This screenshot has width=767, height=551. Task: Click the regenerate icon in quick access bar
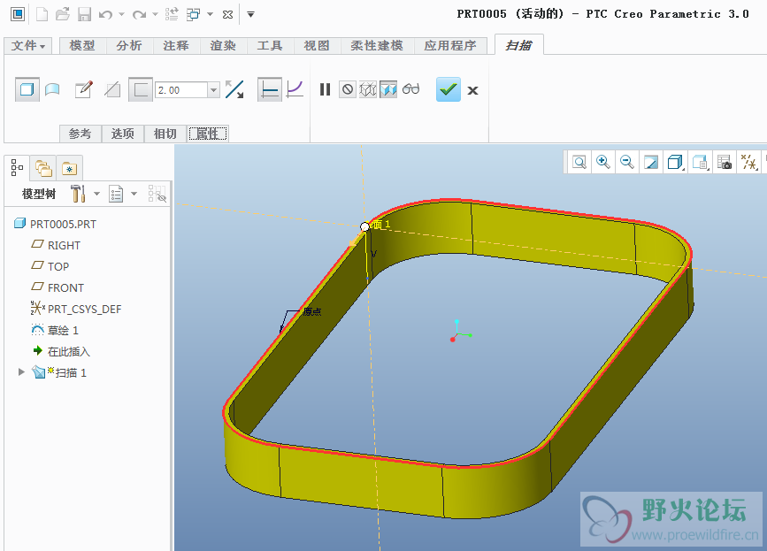172,14
